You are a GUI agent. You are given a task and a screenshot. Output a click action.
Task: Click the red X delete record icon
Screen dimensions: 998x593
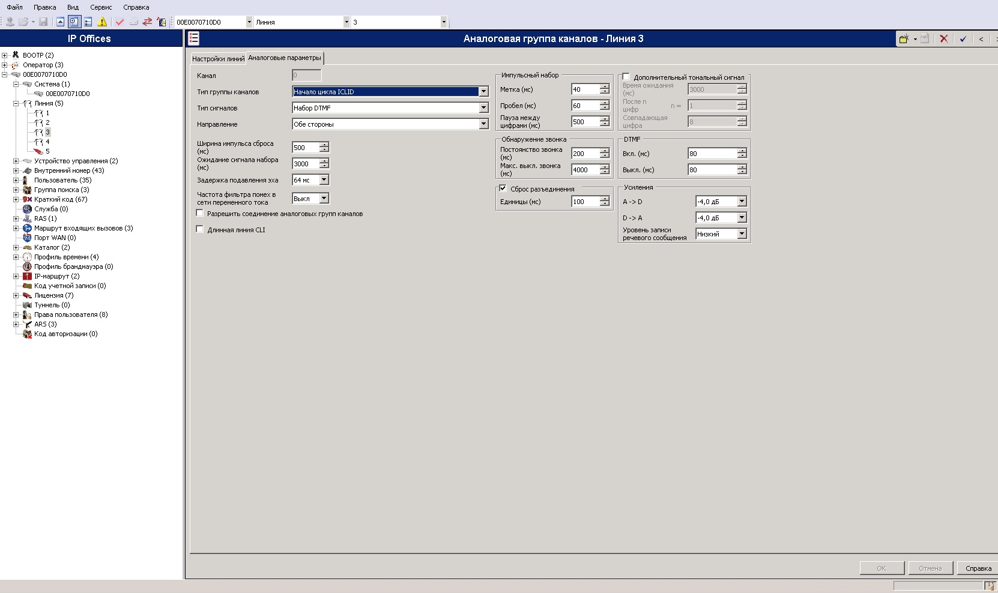coord(944,38)
